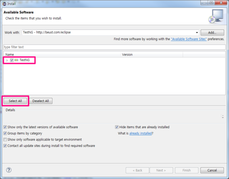The image size is (229, 179).
Task: Click the Add... button
Action: coord(212,32)
